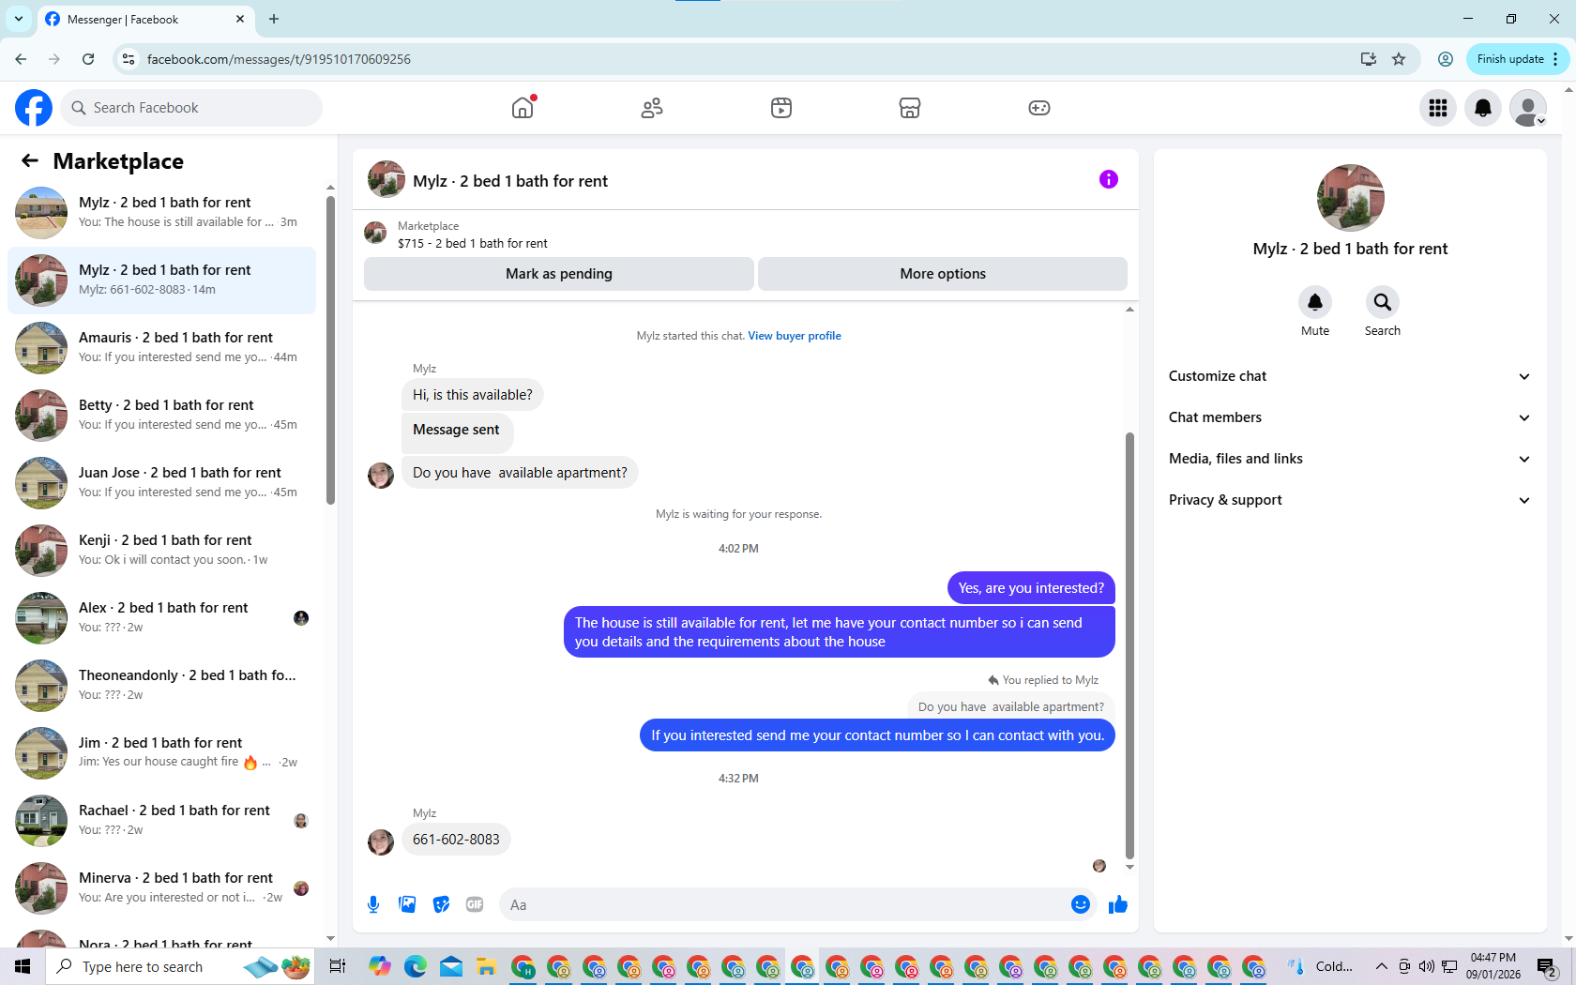This screenshot has width=1576, height=985.
Task: Open Alex 2 bed 1 bath chat
Action: coord(162,618)
